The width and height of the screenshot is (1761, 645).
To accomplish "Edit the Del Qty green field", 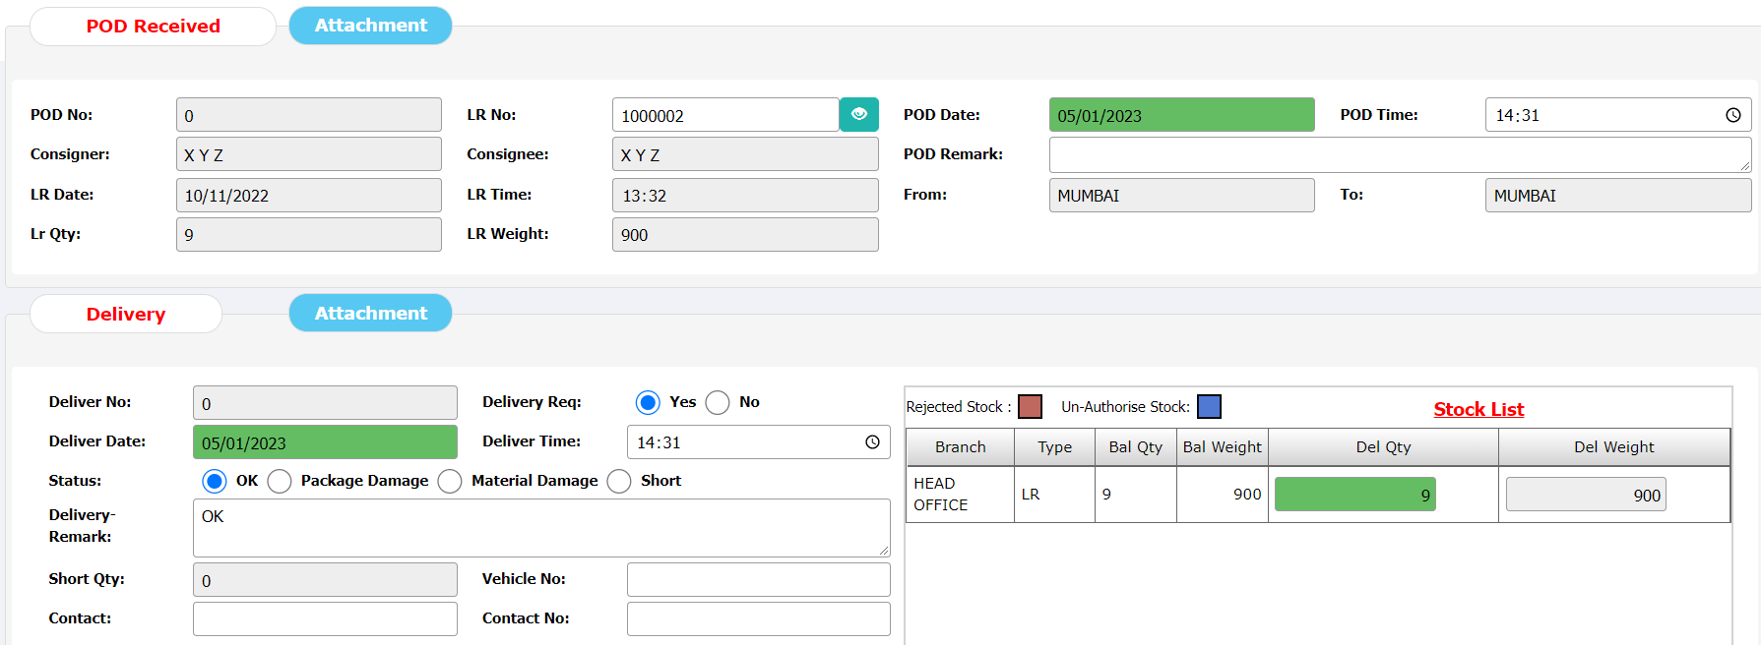I will (x=1354, y=495).
